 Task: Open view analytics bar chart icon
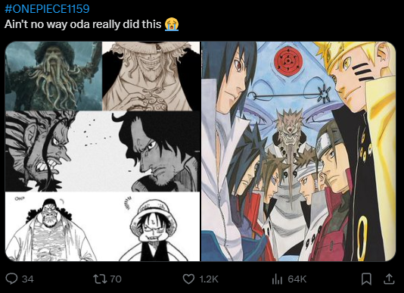pos(277,279)
